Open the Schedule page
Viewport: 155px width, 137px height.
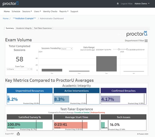[16, 11]
